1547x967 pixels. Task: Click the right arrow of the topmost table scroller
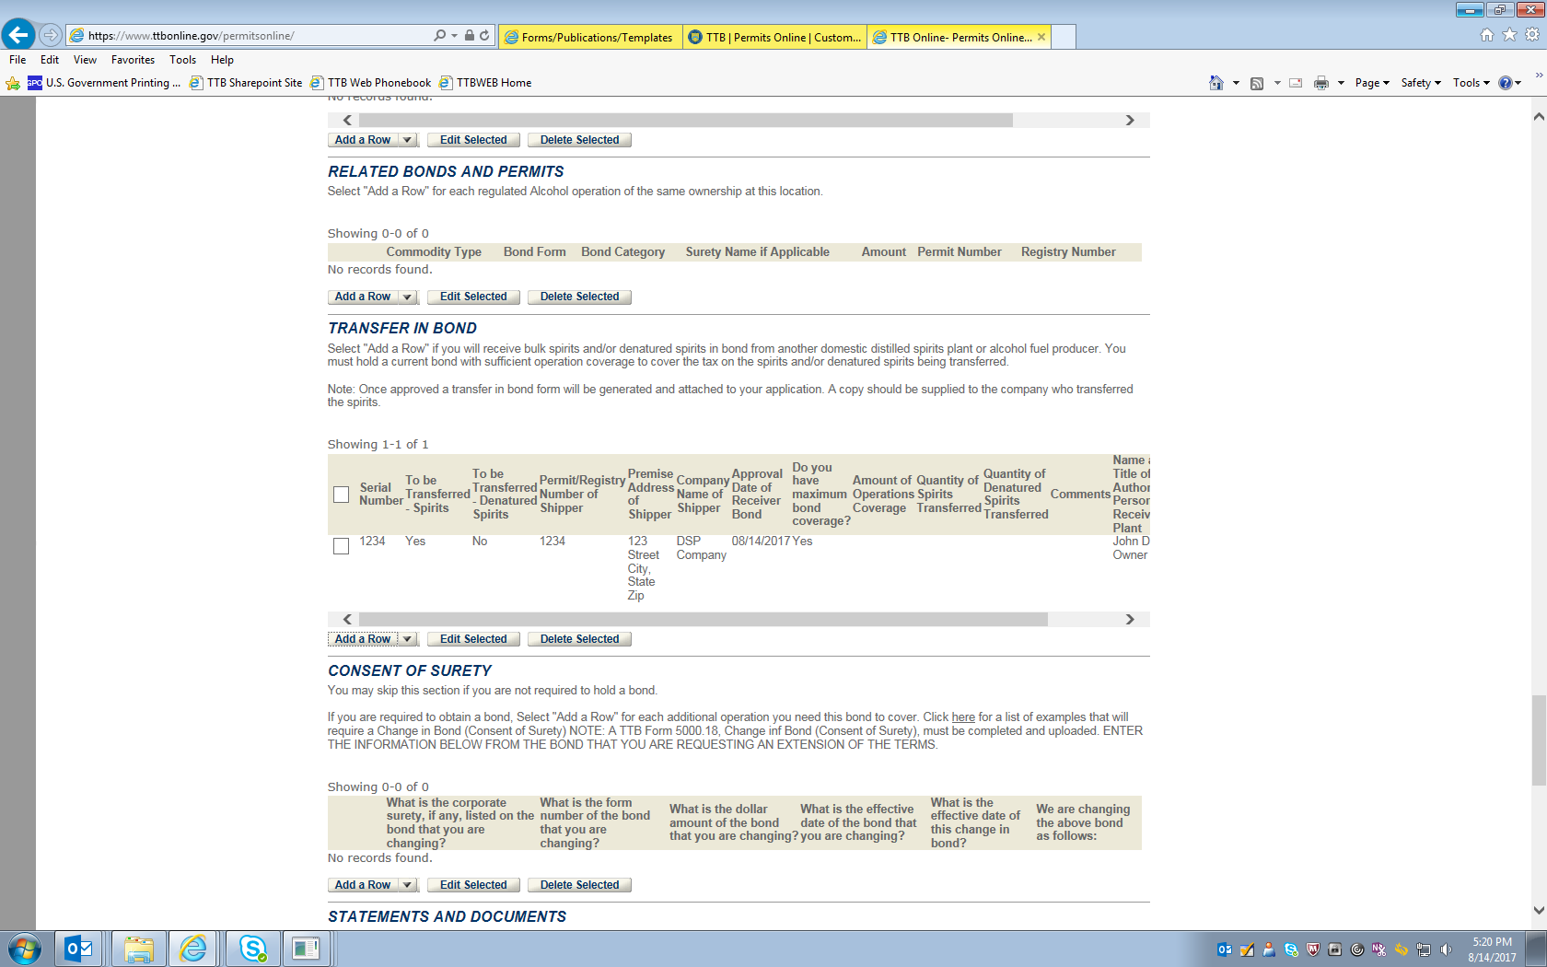pos(1130,121)
